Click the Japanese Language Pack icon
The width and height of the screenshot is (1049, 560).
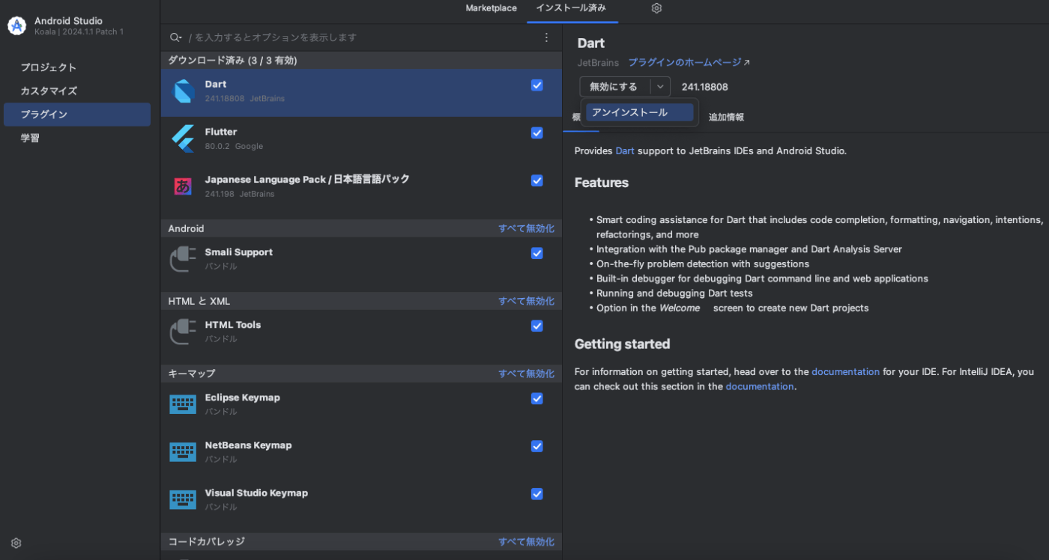(x=183, y=186)
